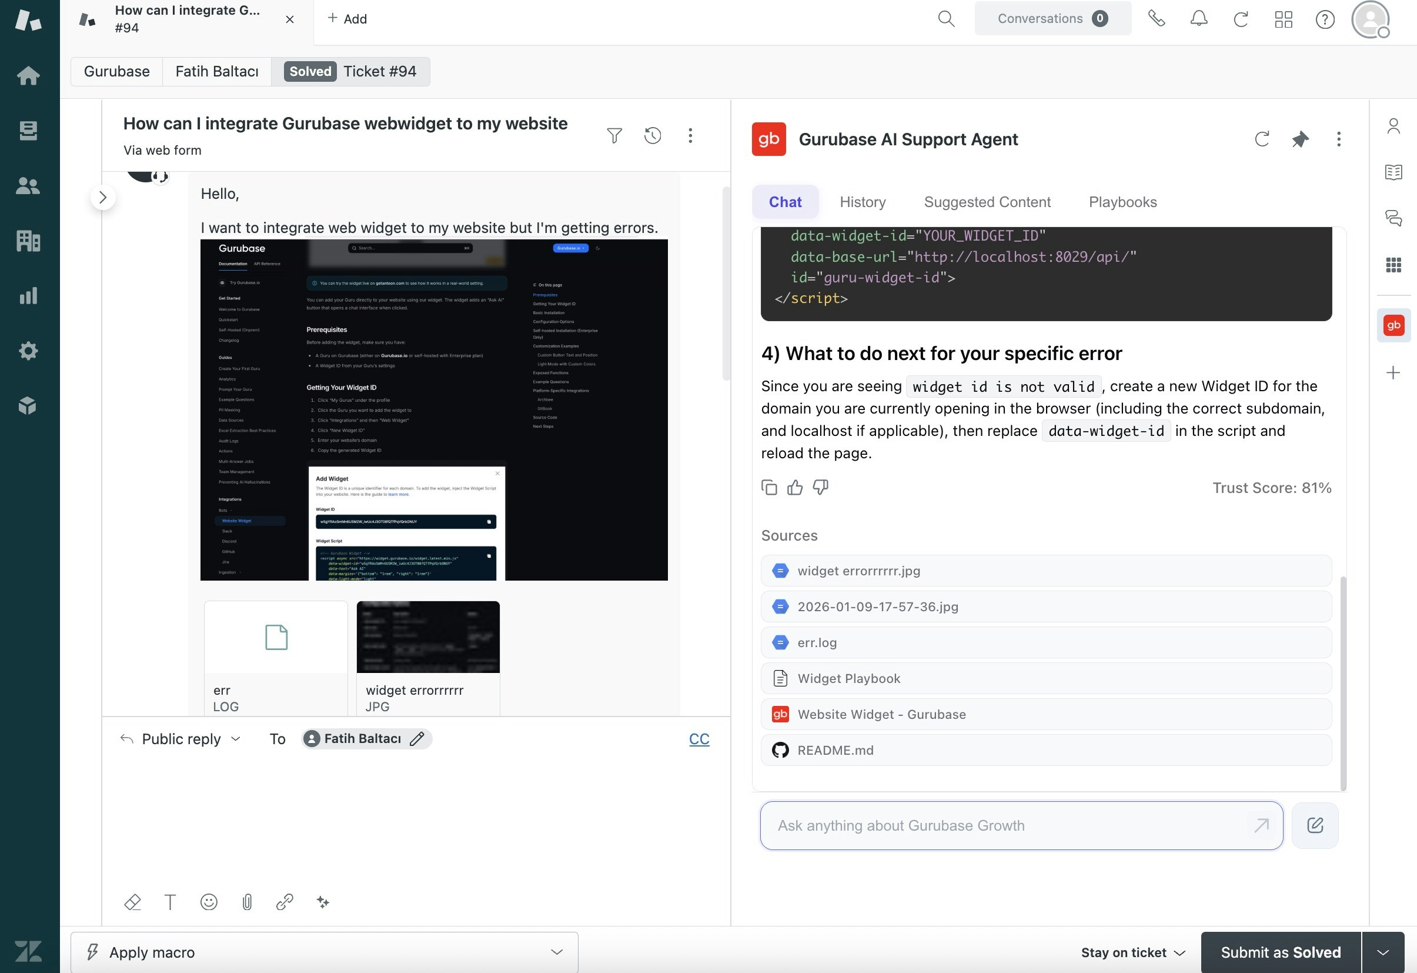Screen dimensions: 1417x973
Task: Switch to the History tab
Action: [863, 202]
